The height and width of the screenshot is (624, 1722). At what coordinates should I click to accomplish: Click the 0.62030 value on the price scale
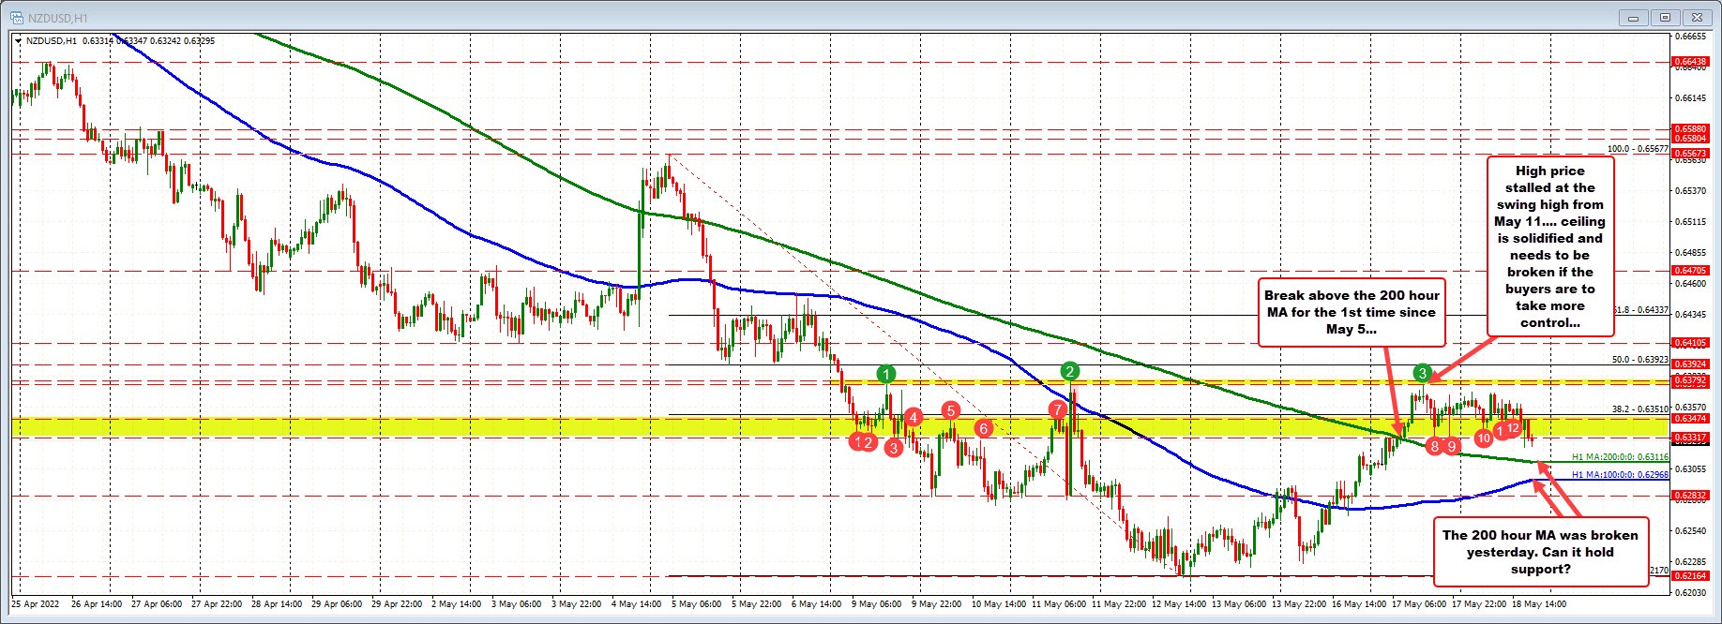[x=1690, y=592]
